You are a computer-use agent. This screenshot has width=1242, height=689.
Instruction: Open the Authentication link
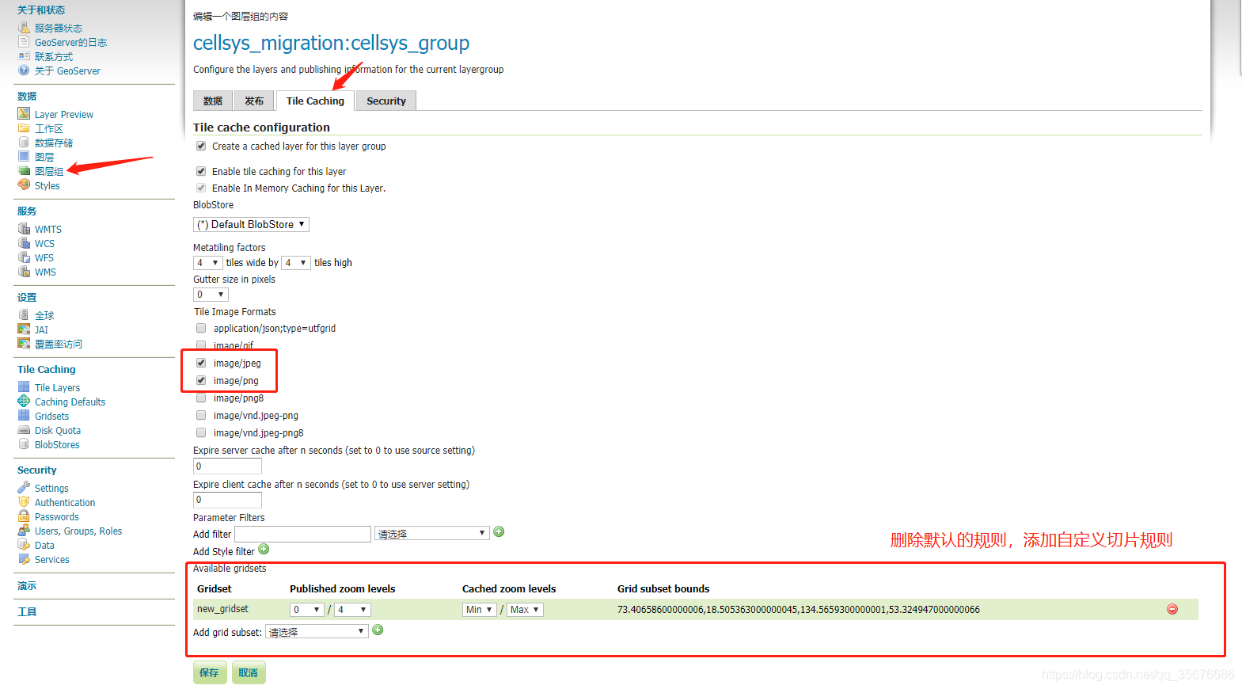[65, 503]
